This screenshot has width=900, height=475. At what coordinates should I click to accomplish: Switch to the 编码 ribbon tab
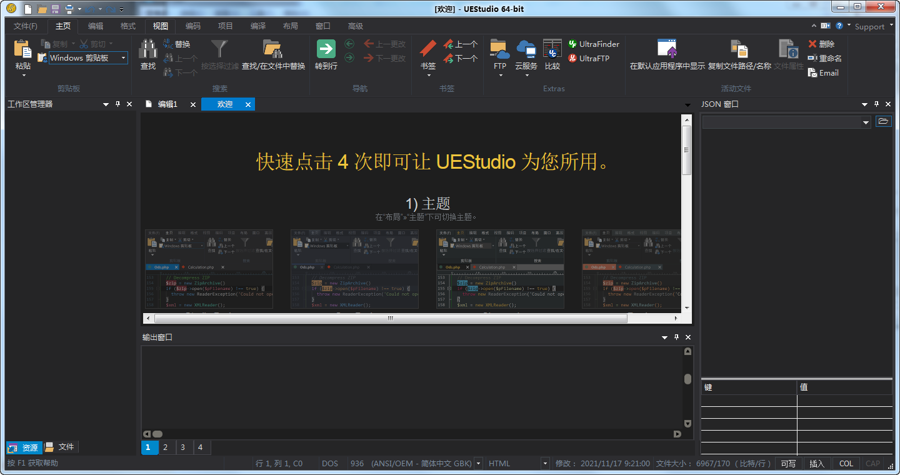click(x=193, y=26)
